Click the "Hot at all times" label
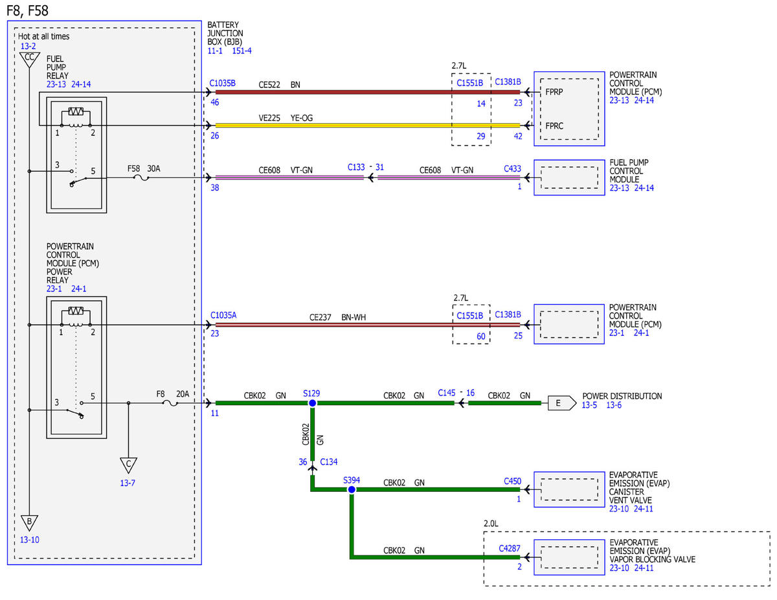Image resolution: width=777 pixels, height=600 pixels. pos(43,37)
